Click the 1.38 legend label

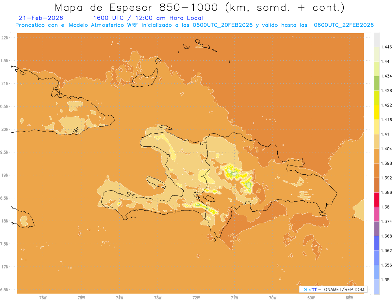(x=385, y=207)
